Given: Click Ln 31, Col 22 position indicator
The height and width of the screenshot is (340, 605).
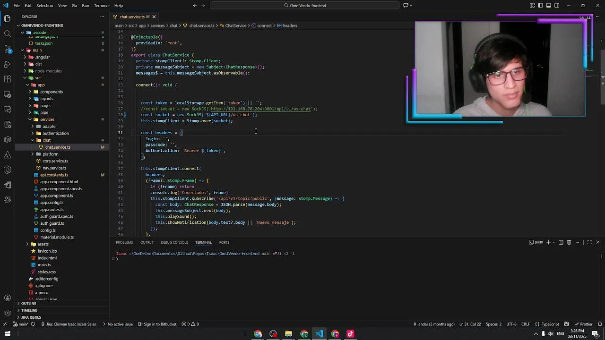Looking at the screenshot, I should pyautogui.click(x=470, y=324).
